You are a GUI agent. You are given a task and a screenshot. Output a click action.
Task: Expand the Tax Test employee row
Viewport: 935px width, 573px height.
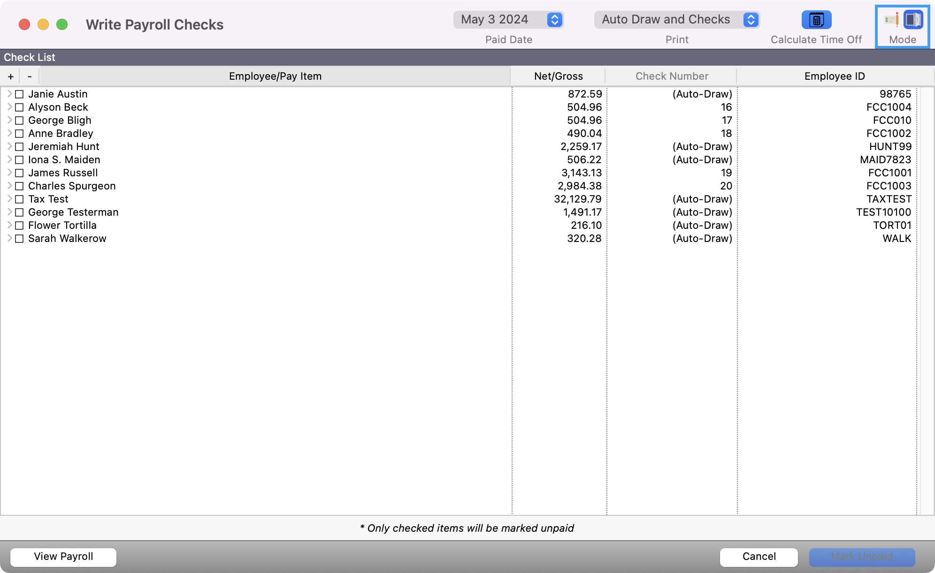tap(9, 199)
